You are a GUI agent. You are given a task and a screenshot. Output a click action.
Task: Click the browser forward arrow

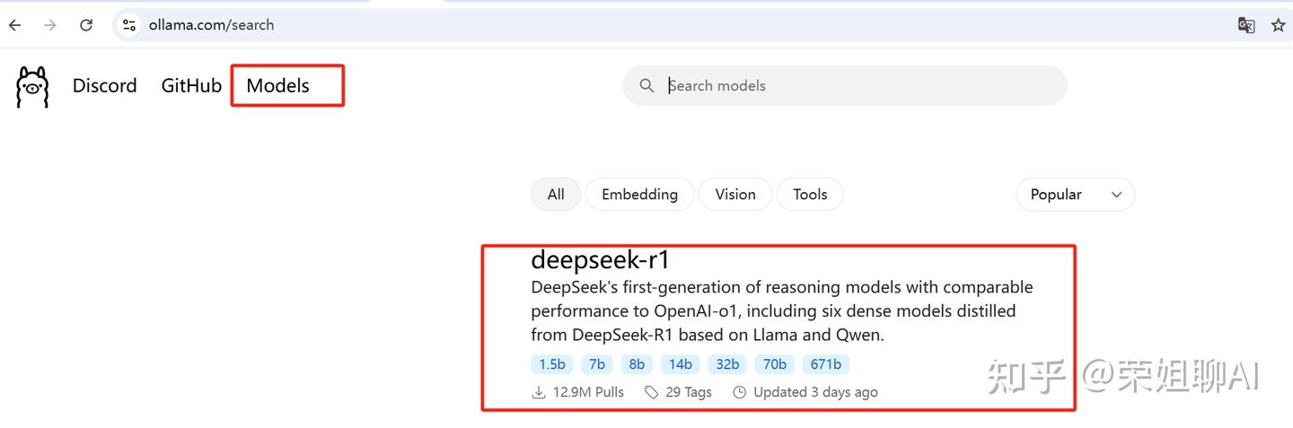[50, 25]
